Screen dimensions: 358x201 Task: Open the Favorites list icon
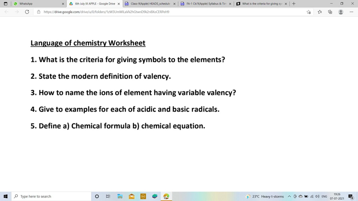tap(320, 12)
